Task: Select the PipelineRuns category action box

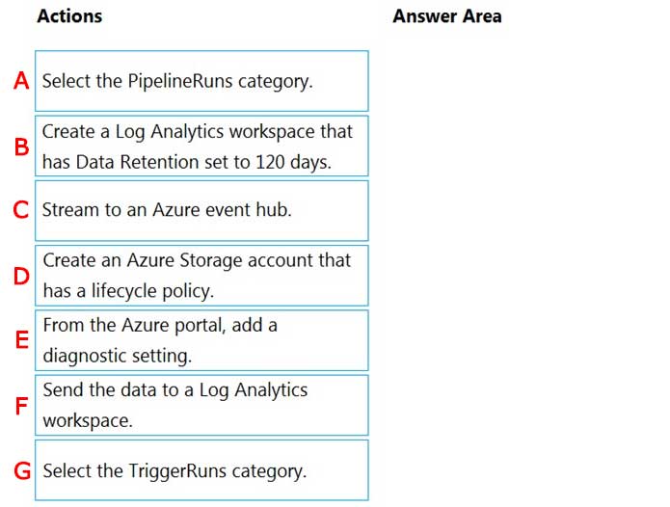Action: click(x=201, y=81)
